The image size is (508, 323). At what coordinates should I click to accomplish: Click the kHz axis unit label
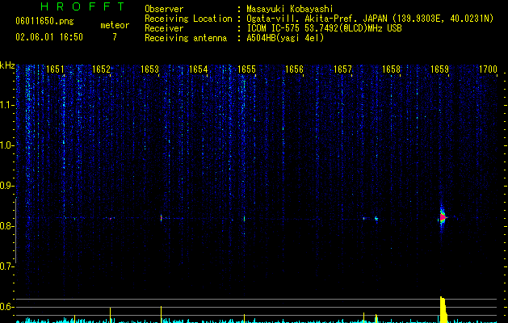coord(7,65)
